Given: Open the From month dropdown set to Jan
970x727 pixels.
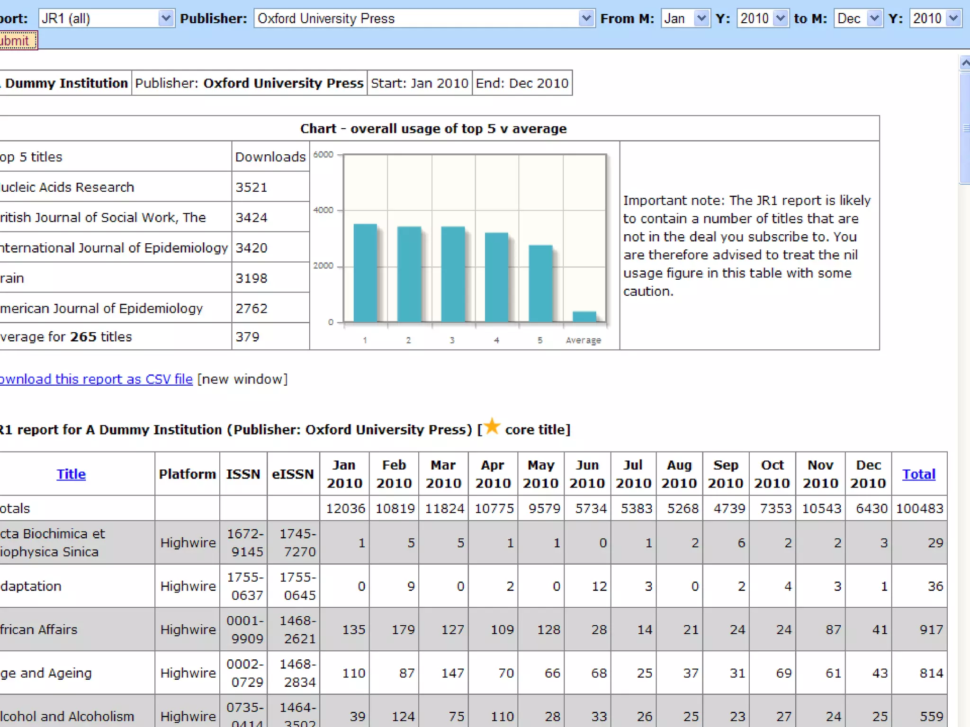Looking at the screenshot, I should click(701, 18).
